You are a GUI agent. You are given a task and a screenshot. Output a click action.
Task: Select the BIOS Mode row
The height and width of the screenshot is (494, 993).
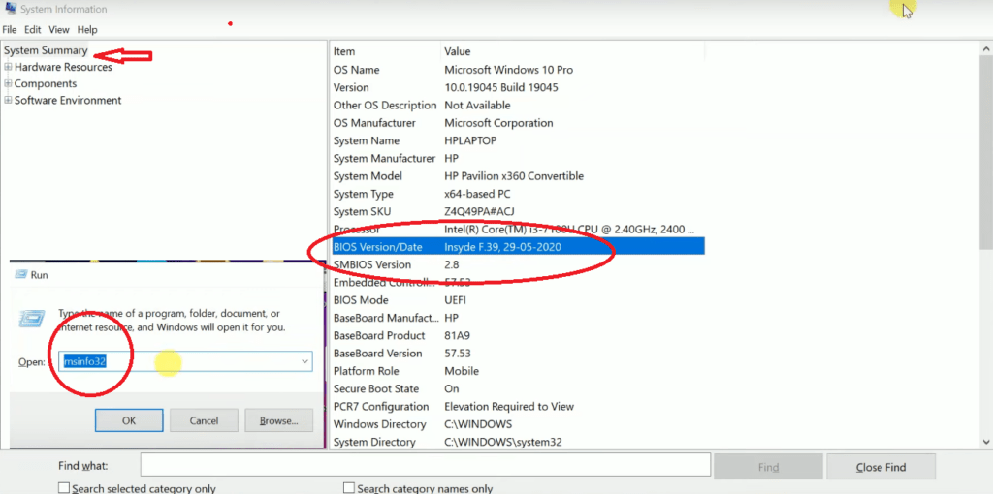coord(518,300)
